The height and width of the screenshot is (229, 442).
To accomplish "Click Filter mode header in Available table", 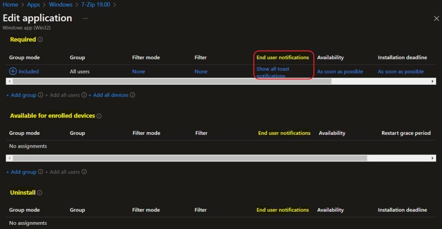I will [146, 133].
